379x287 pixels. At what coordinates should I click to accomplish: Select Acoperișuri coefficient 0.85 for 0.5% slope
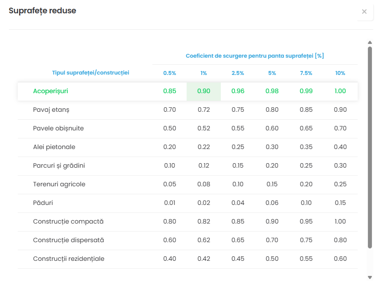(170, 91)
